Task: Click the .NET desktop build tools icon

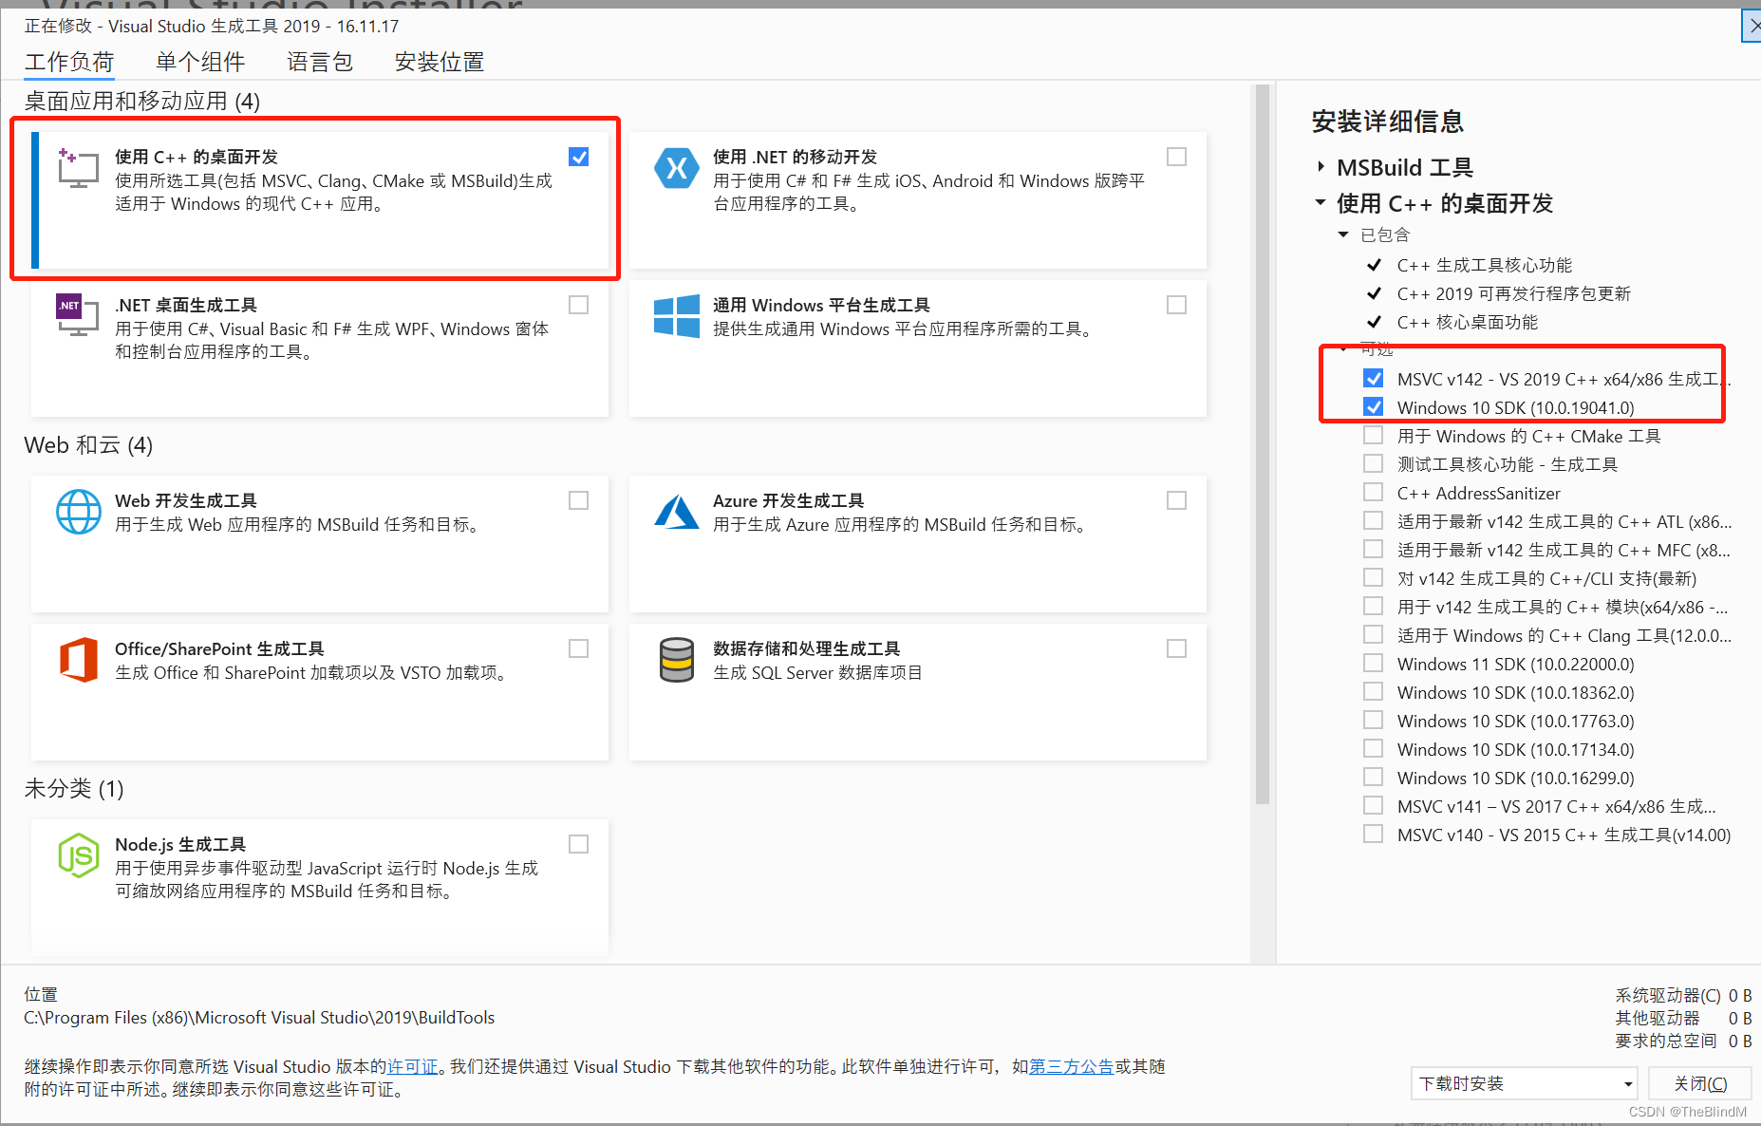Action: point(78,315)
